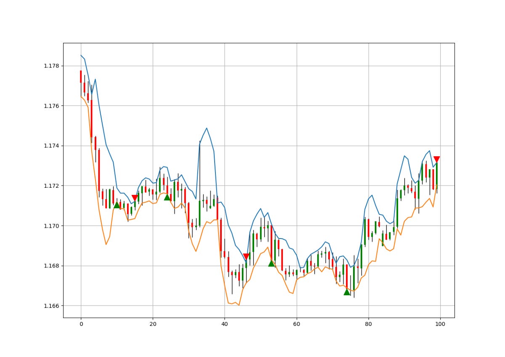Select the green buy triangle near bar 53

point(271,263)
